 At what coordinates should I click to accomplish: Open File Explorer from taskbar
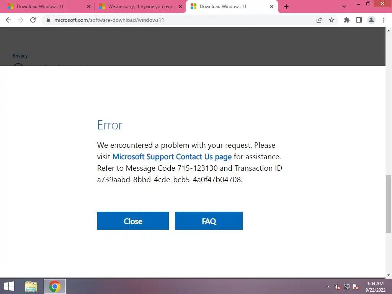click(31, 286)
